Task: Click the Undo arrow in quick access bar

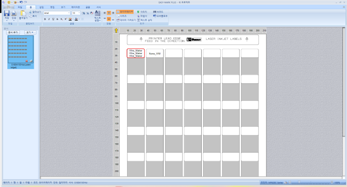Action: 21,2
